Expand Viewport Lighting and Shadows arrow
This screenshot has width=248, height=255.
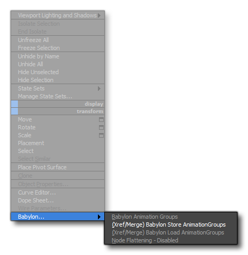coord(100,15)
